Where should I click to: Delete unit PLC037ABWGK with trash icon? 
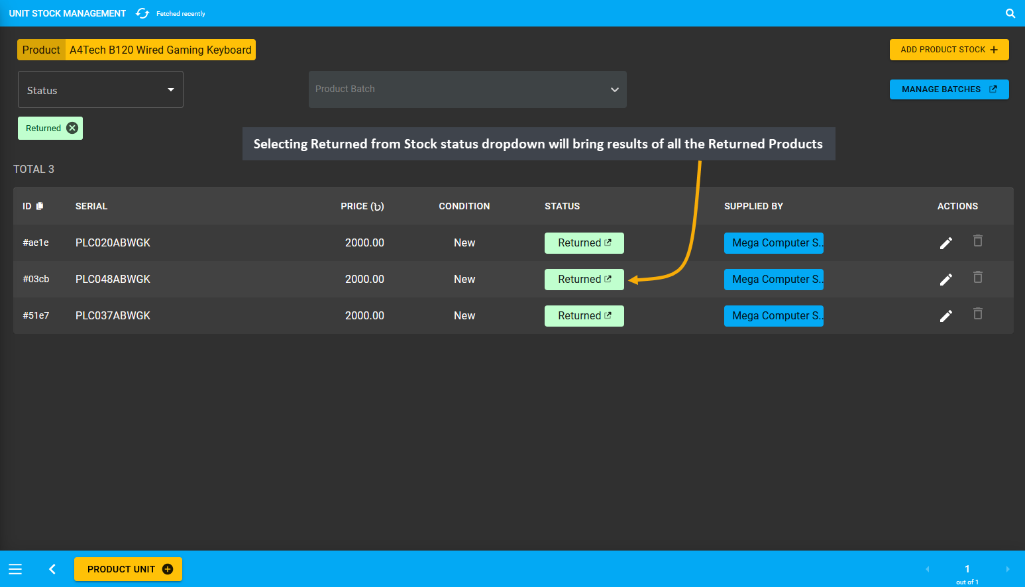(x=978, y=314)
